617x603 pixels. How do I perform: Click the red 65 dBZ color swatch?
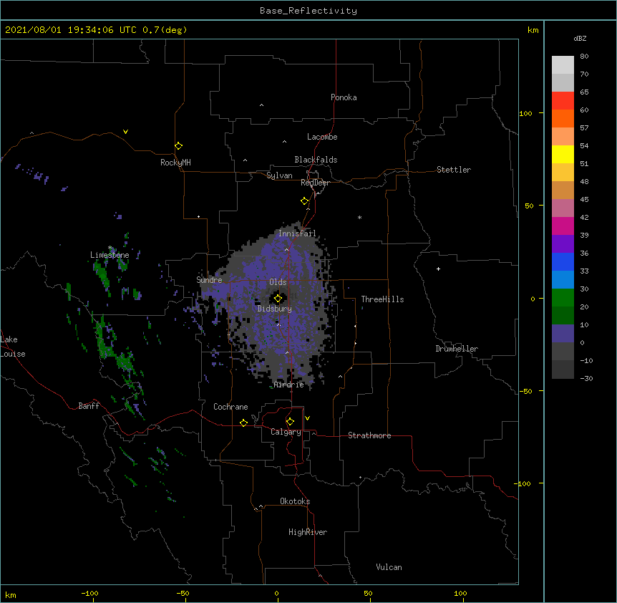(x=563, y=100)
